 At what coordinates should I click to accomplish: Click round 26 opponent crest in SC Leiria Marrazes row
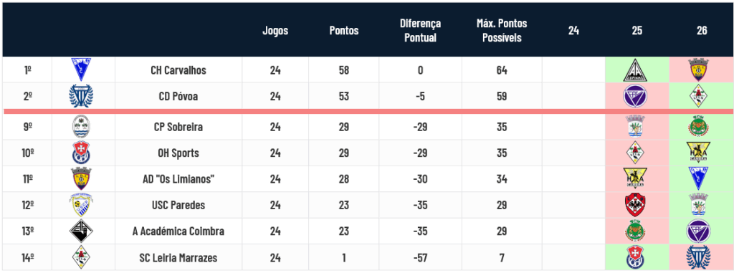pyautogui.click(x=700, y=257)
